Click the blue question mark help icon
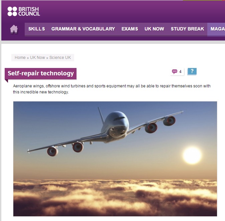Image resolution: width=225 pixels, height=221 pixels. click(x=192, y=71)
